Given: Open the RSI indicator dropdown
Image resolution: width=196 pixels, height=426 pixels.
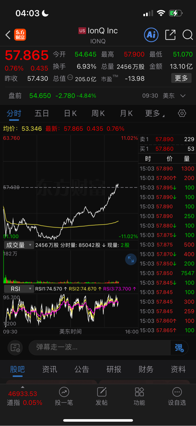Looking at the screenshot, I should (19, 289).
